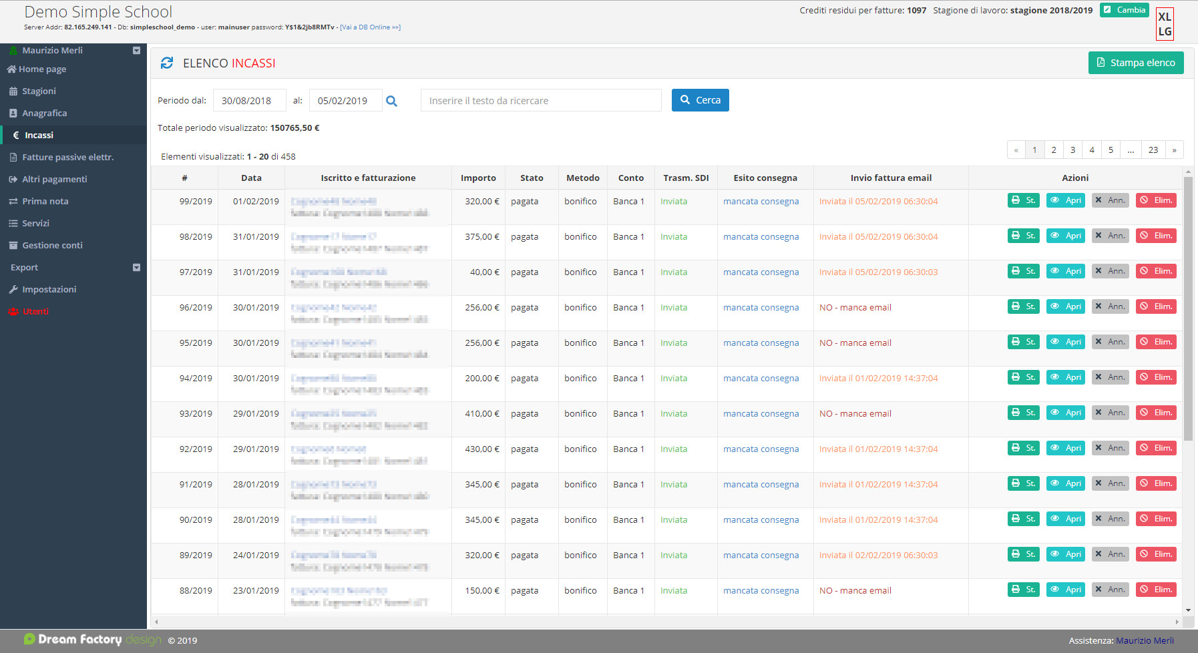
Task: Click Inviata SDI status for row 98/2019
Action: point(674,237)
